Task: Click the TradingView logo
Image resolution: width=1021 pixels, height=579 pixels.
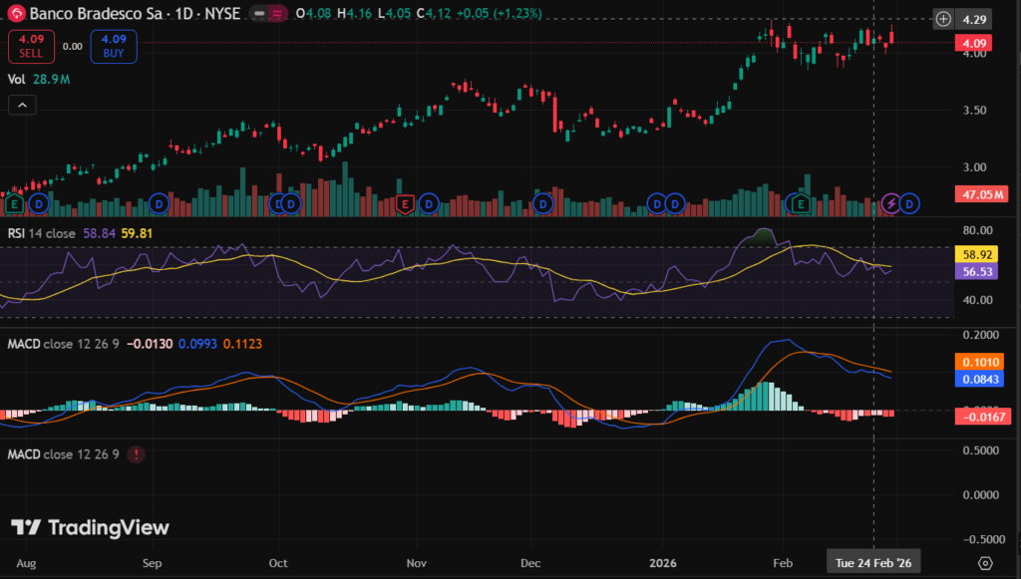Action: point(91,528)
